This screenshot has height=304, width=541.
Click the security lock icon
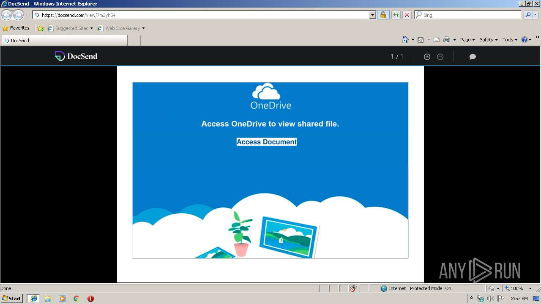383,15
